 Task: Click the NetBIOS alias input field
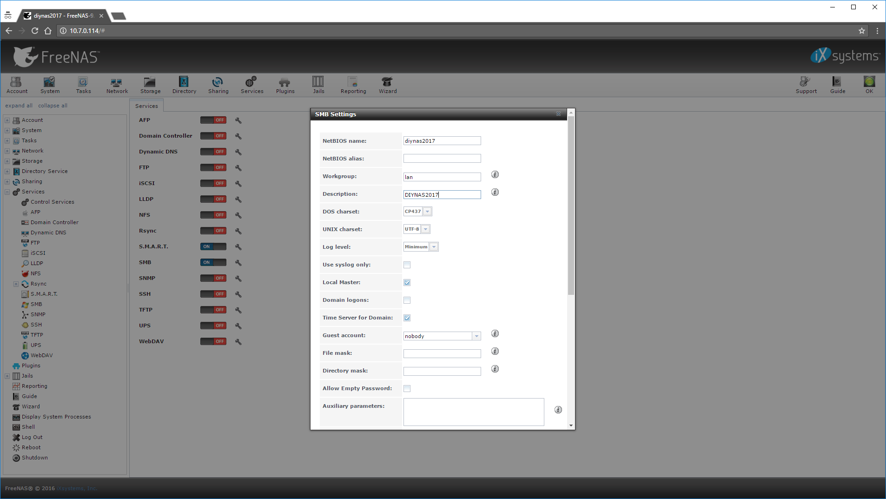click(x=442, y=159)
